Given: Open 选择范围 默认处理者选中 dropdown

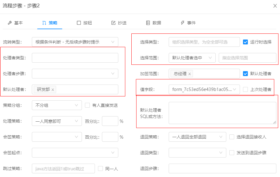Looking at the screenshot, I should pos(192,58).
